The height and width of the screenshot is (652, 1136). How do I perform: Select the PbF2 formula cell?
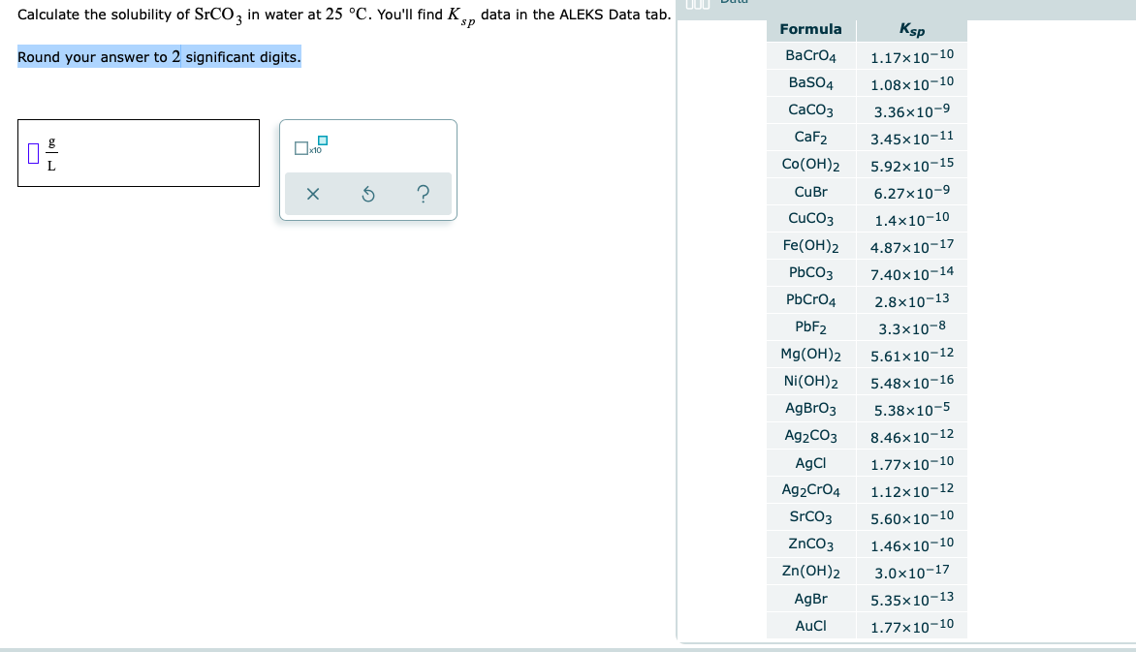[810, 327]
